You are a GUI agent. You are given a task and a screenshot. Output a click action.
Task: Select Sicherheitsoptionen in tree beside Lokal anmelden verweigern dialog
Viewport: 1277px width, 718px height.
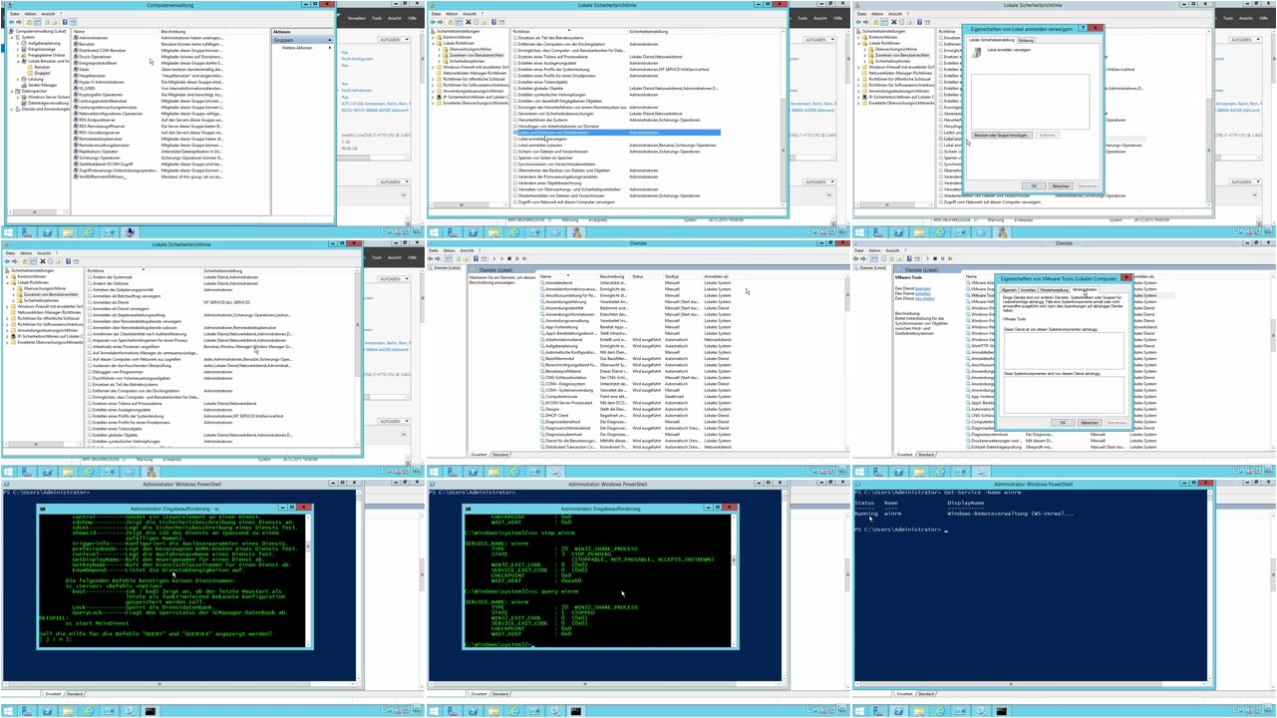pyautogui.click(x=892, y=61)
